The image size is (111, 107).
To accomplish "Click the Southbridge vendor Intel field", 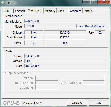I will click(34, 37).
